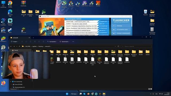The height and width of the screenshot is (96, 171).
Task: Open Firefox from the taskbar
Action: pyautogui.click(x=88, y=94)
